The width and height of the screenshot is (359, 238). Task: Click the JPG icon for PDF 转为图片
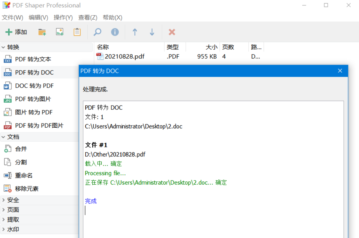click(x=8, y=99)
